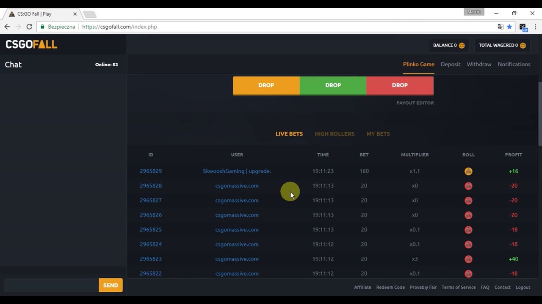Click the x3 multiplier value

415,259
